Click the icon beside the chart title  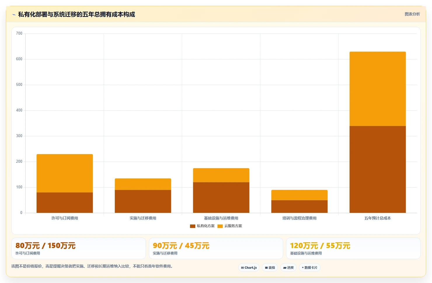14,15
